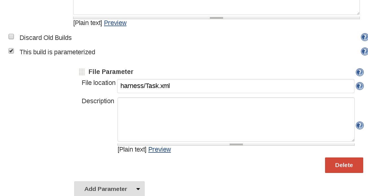Open help for This build is parameterized
This screenshot has height=196, width=368.
pyautogui.click(x=364, y=52)
